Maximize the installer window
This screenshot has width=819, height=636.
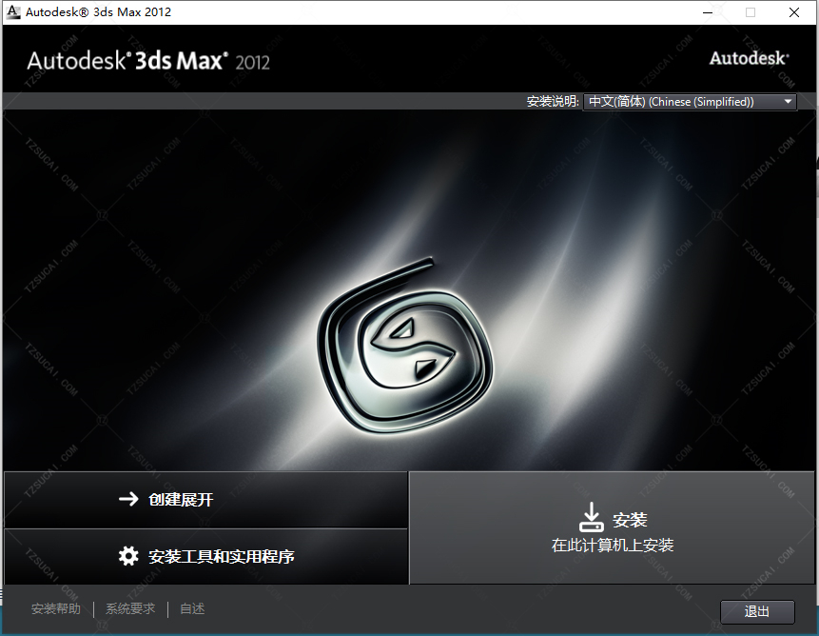pyautogui.click(x=751, y=12)
